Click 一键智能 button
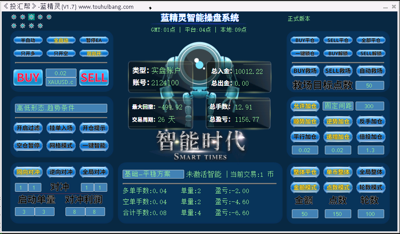Image resolution: width=400 pixels, height=234 pixels. coord(94,146)
